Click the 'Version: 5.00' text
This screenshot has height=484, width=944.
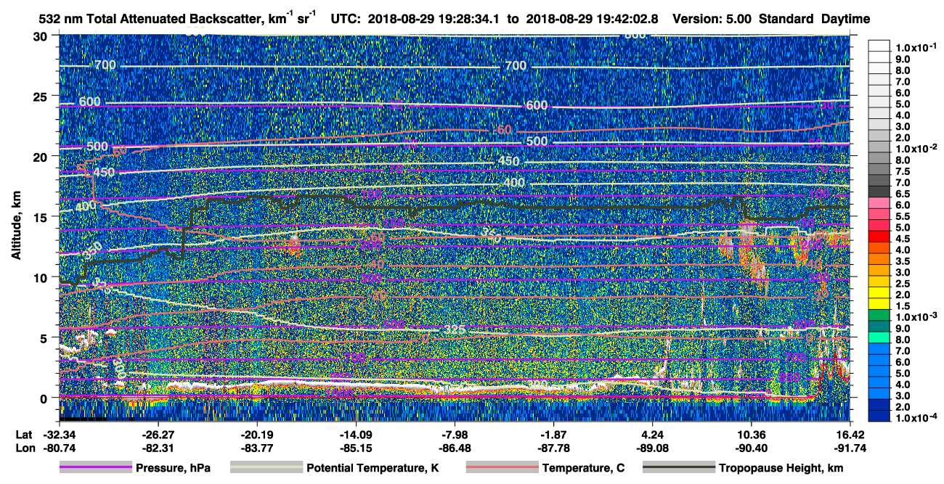click(x=713, y=19)
